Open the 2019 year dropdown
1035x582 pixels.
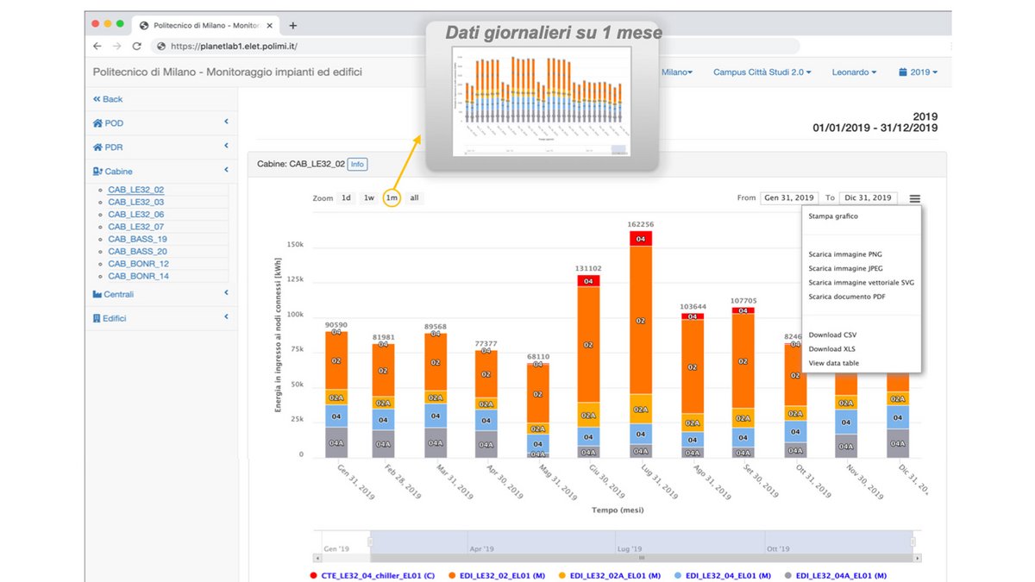point(918,72)
